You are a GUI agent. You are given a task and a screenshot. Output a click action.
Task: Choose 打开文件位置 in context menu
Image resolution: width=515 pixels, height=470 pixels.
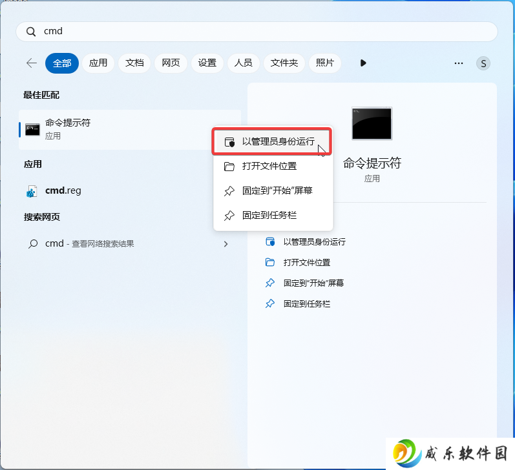[273, 166]
